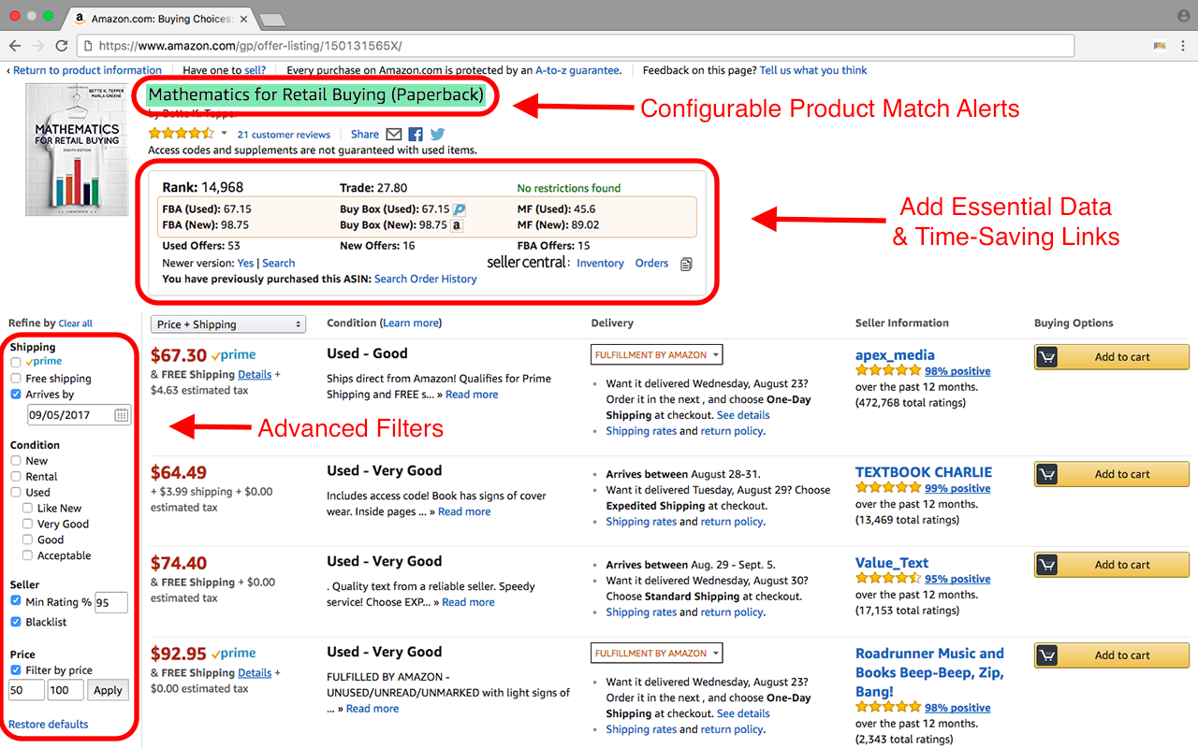
Task: Open a new browser tab
Action: pos(271,20)
